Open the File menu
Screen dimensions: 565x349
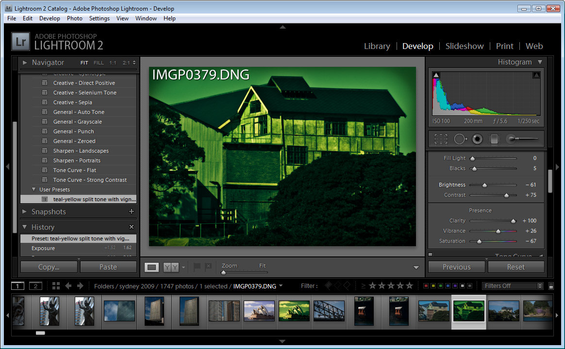tap(12, 18)
